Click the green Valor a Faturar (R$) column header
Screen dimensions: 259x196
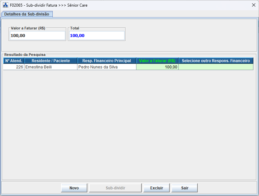click(157, 61)
